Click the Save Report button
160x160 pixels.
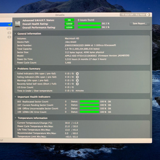tap(140, 23)
